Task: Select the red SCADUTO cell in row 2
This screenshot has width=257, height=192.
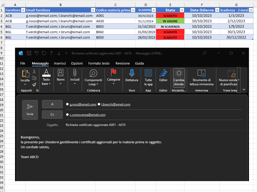Action: pos(170,16)
